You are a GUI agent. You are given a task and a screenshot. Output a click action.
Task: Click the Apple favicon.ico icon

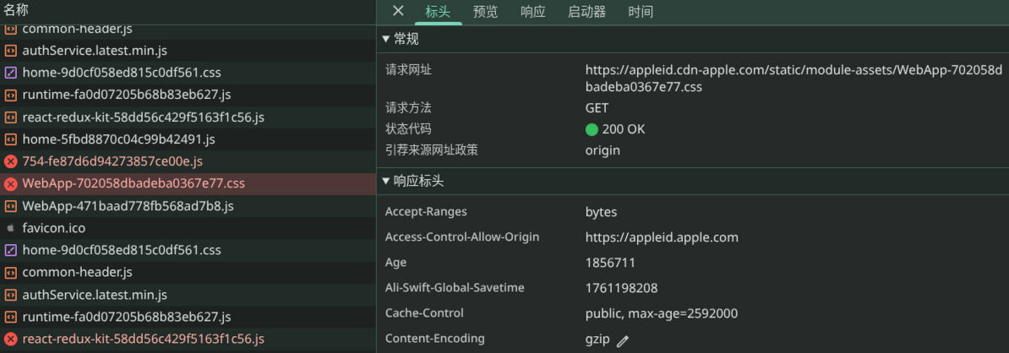[x=11, y=228]
